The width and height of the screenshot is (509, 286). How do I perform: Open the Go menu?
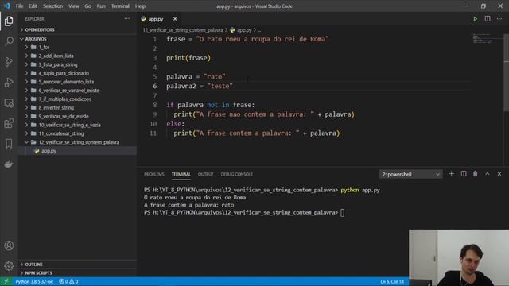pos(88,6)
